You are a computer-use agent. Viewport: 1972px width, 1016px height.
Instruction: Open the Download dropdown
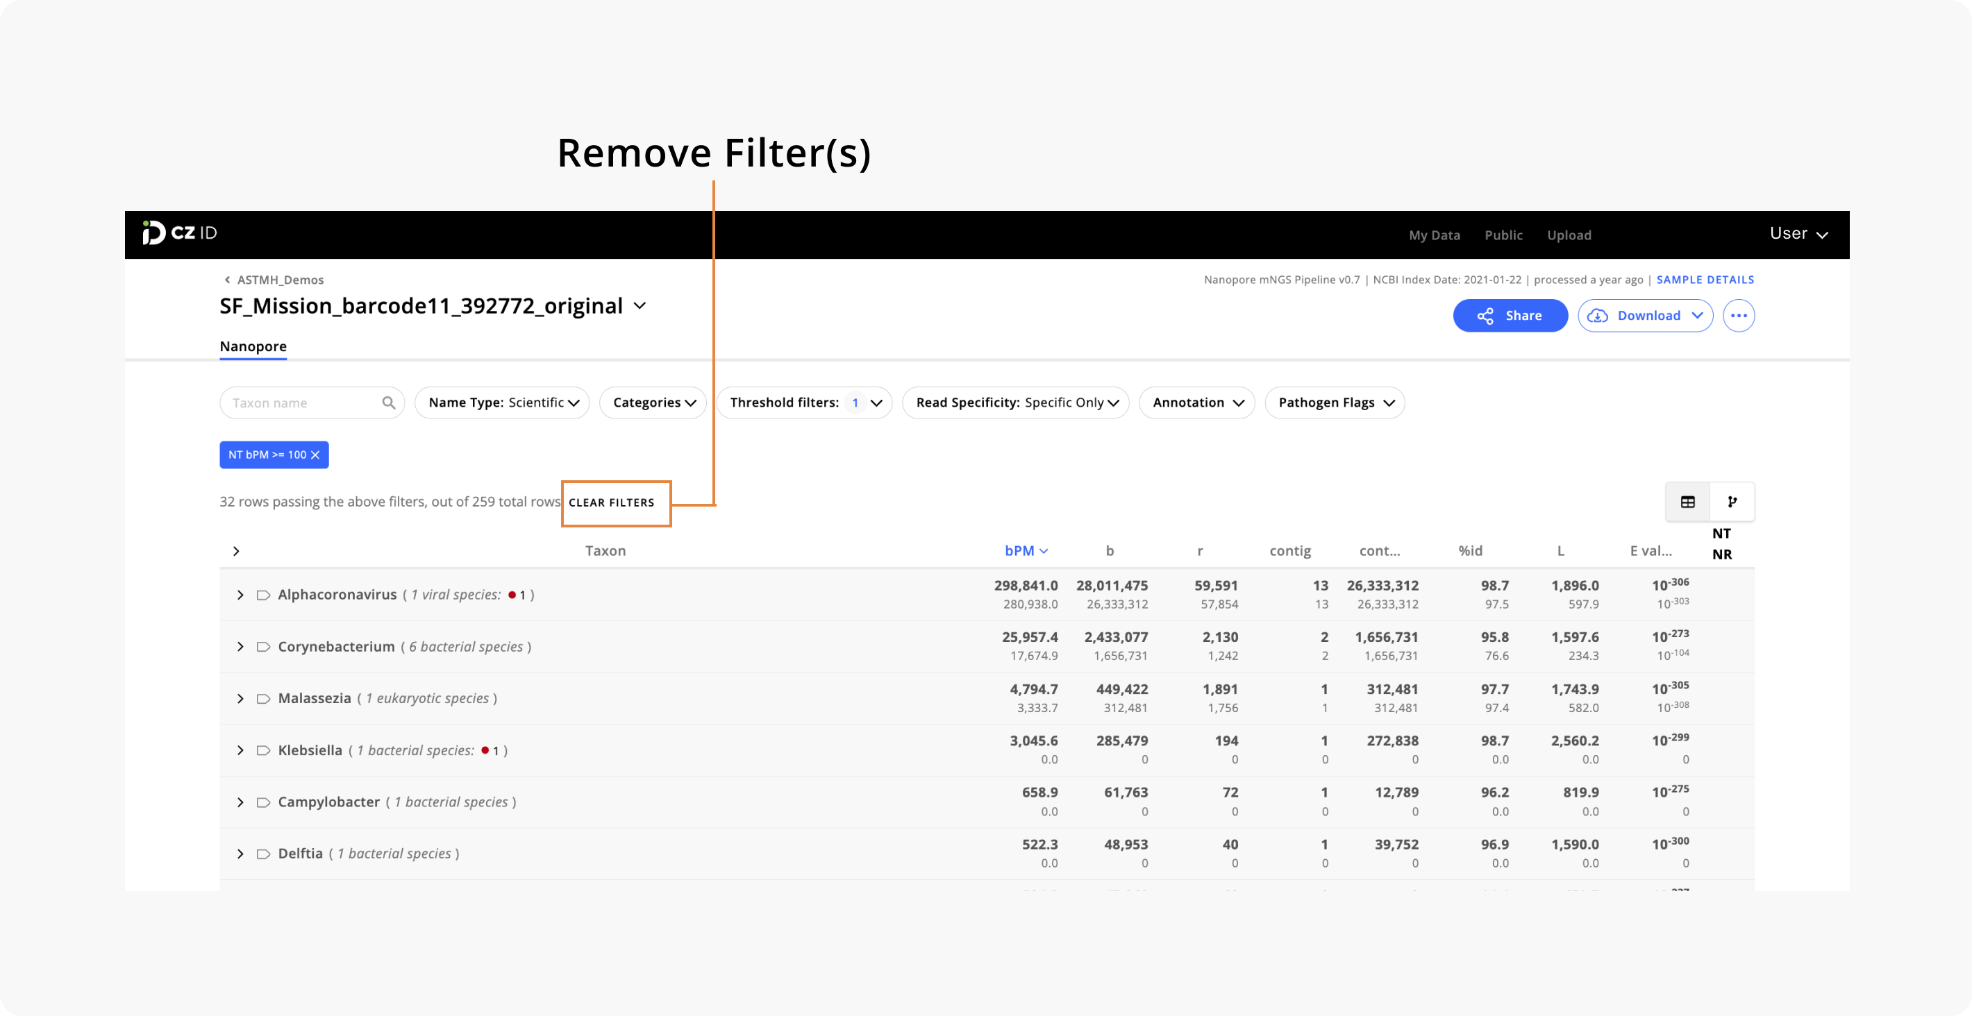click(x=1645, y=315)
